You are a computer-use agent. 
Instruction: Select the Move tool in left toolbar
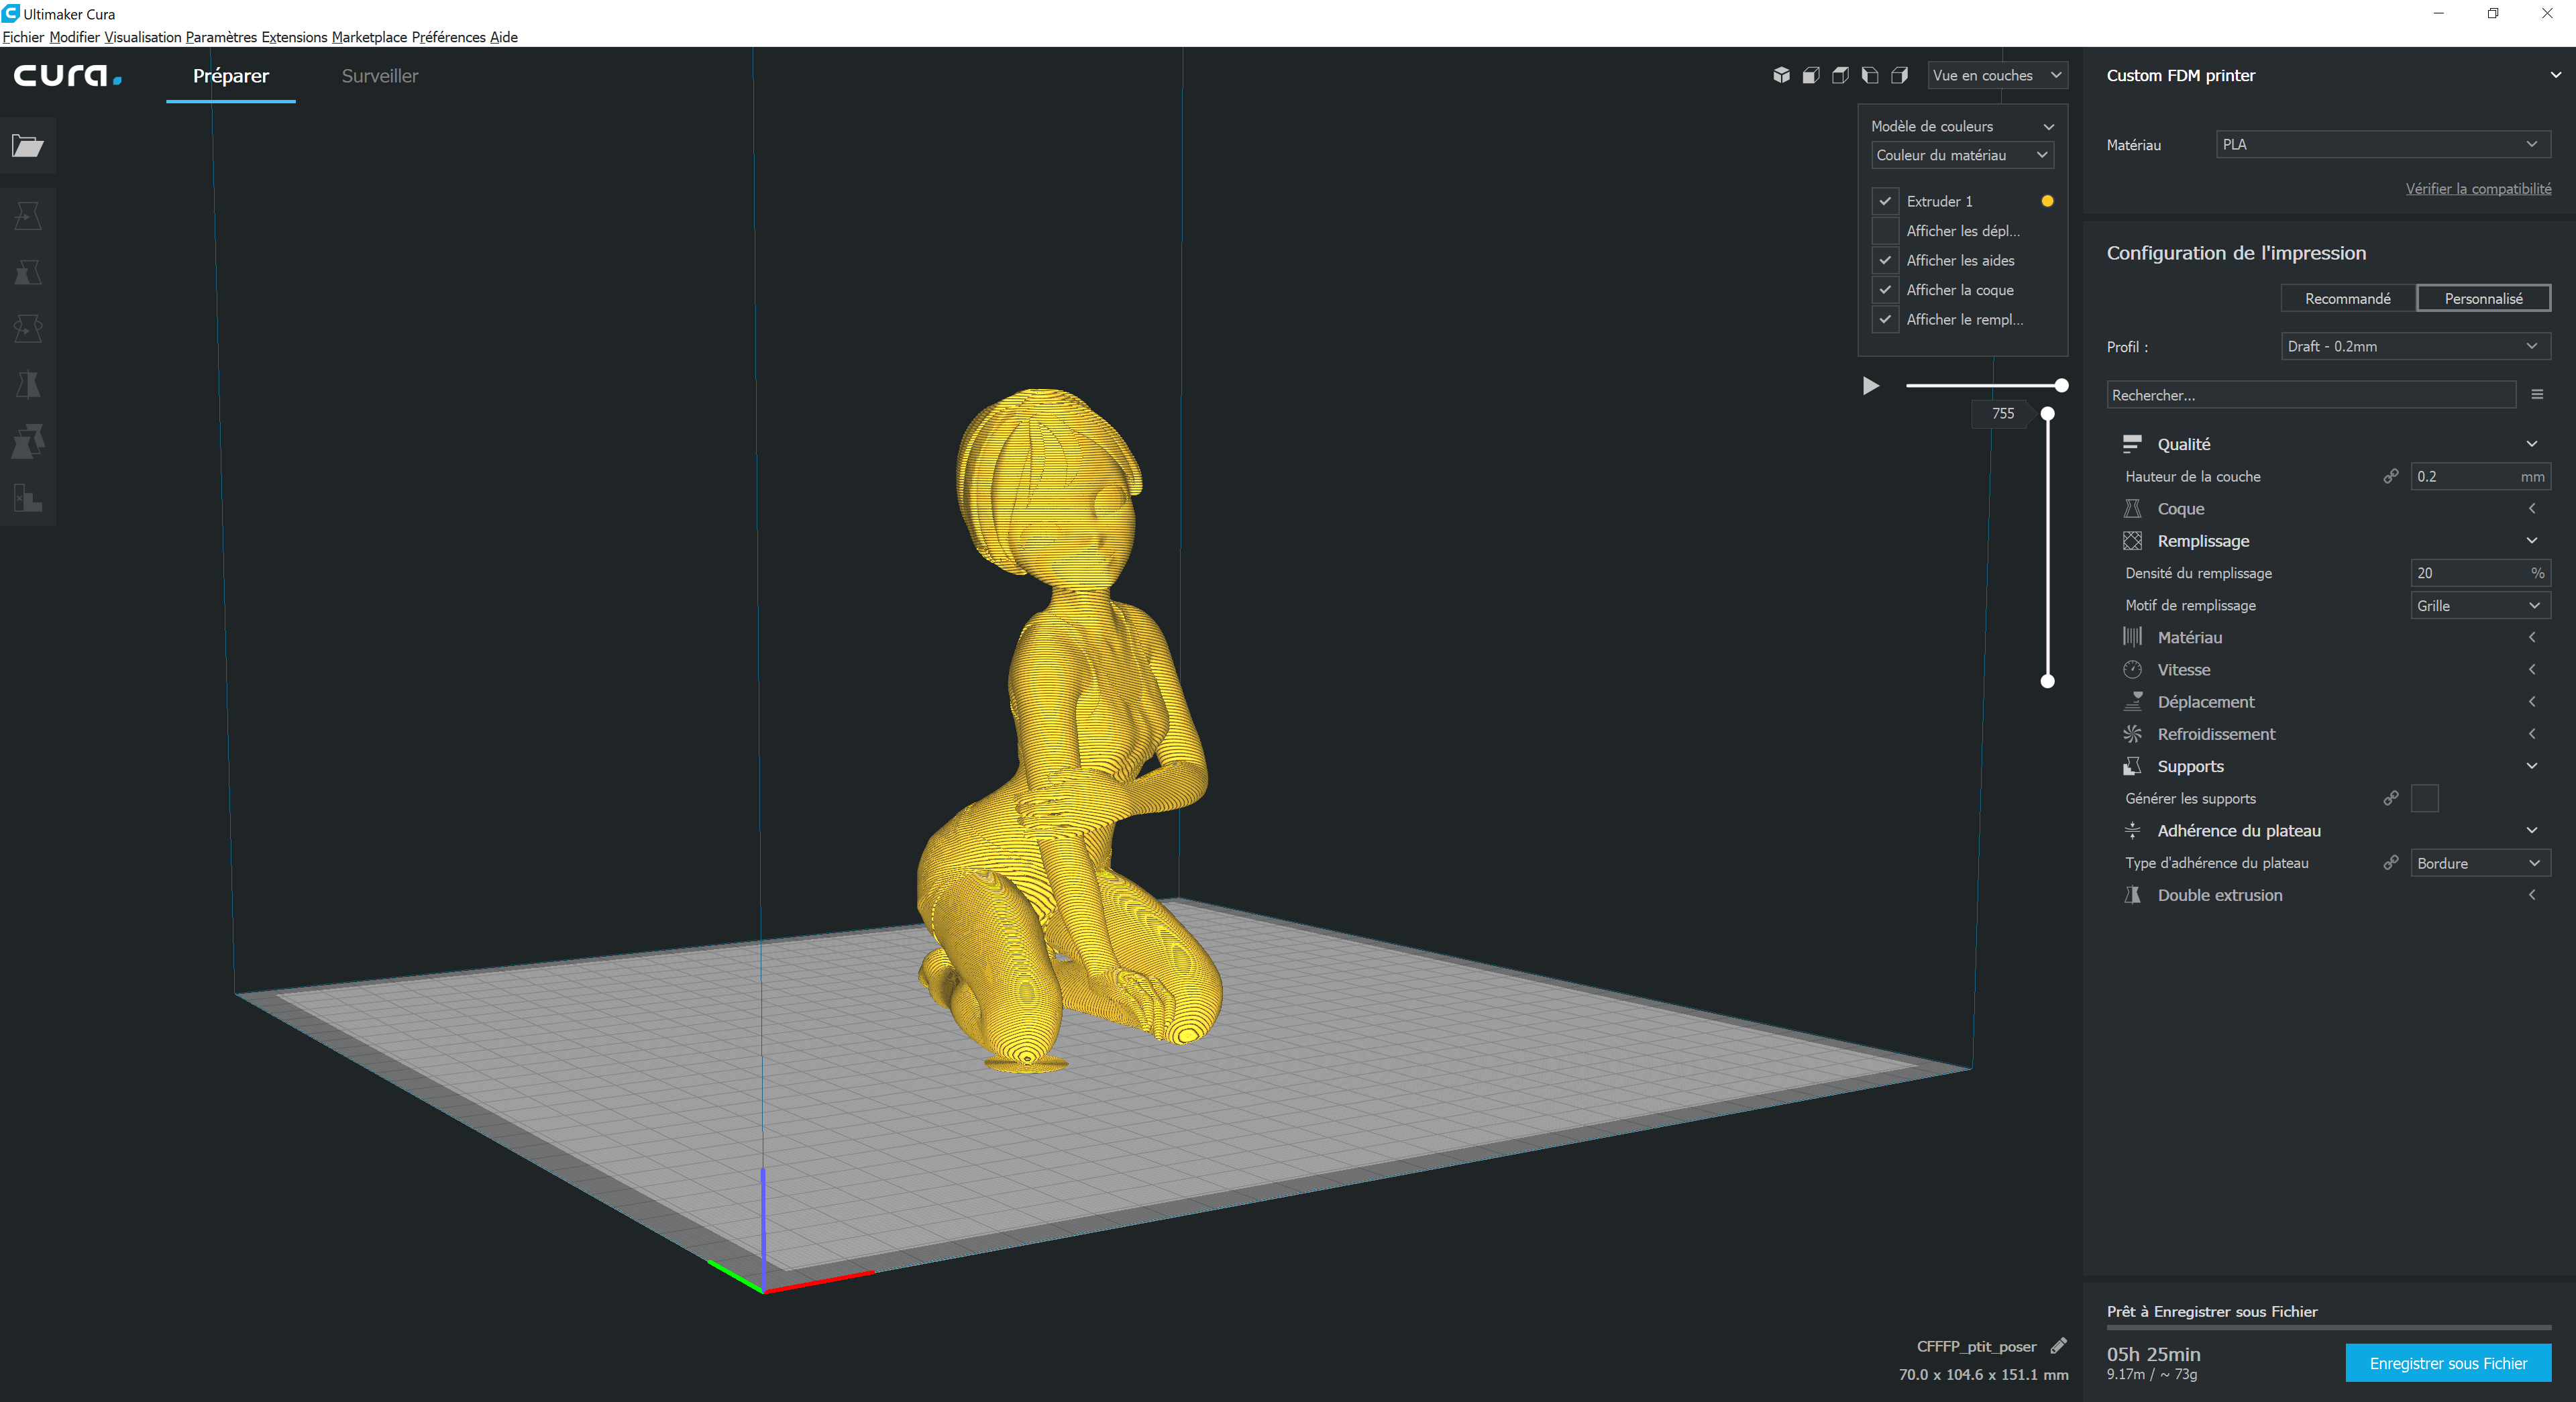tap(28, 216)
